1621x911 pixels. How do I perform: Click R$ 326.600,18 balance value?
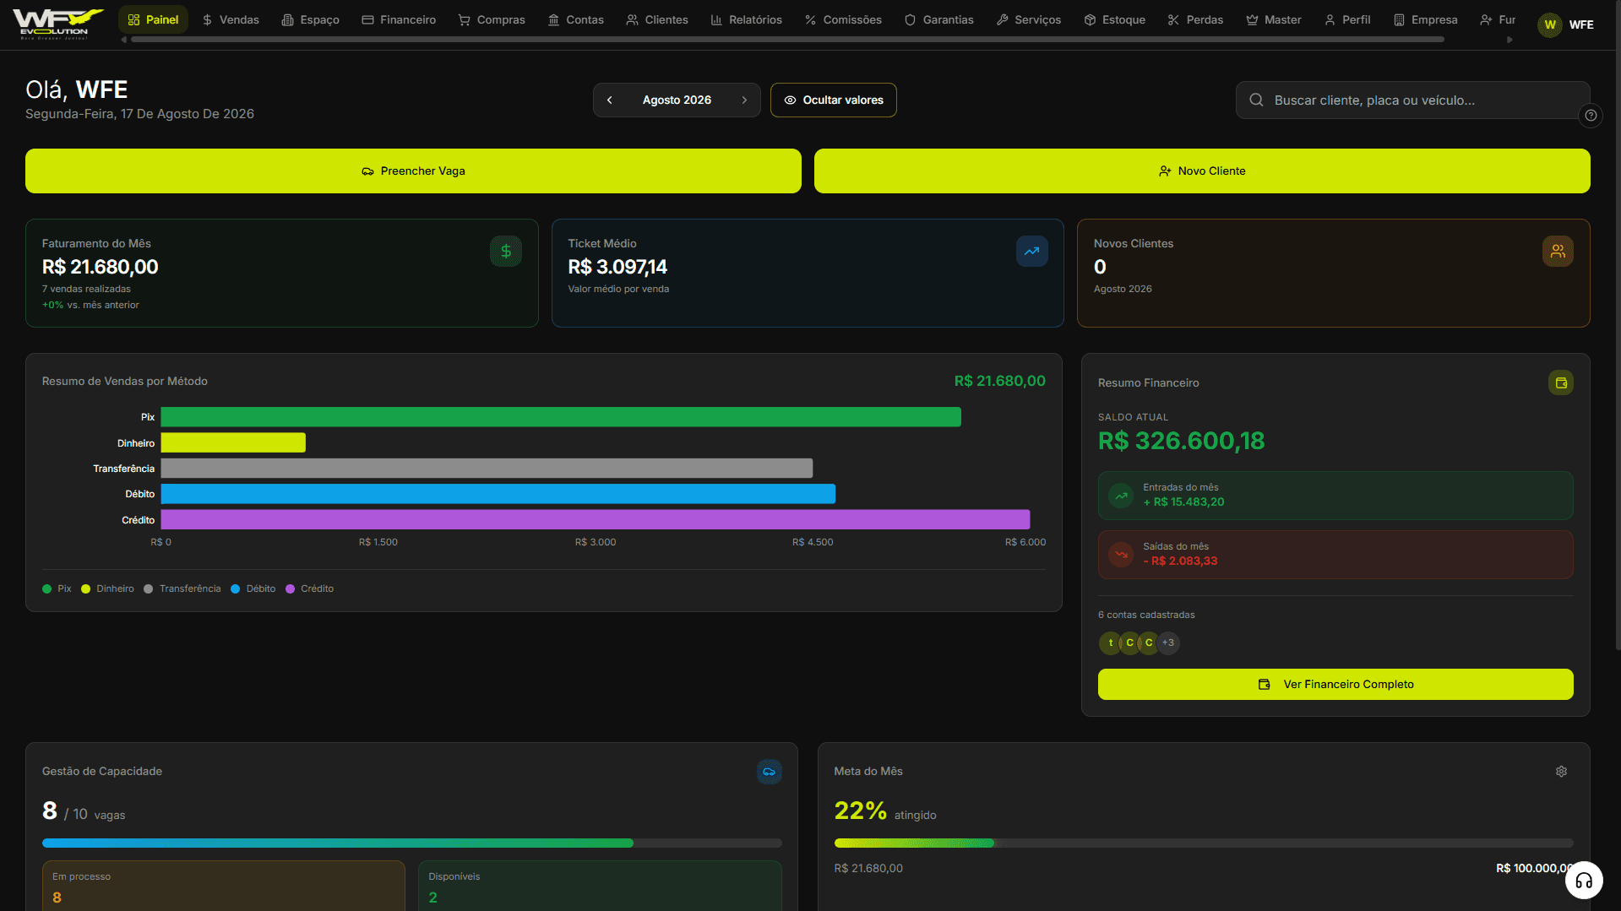click(1181, 441)
